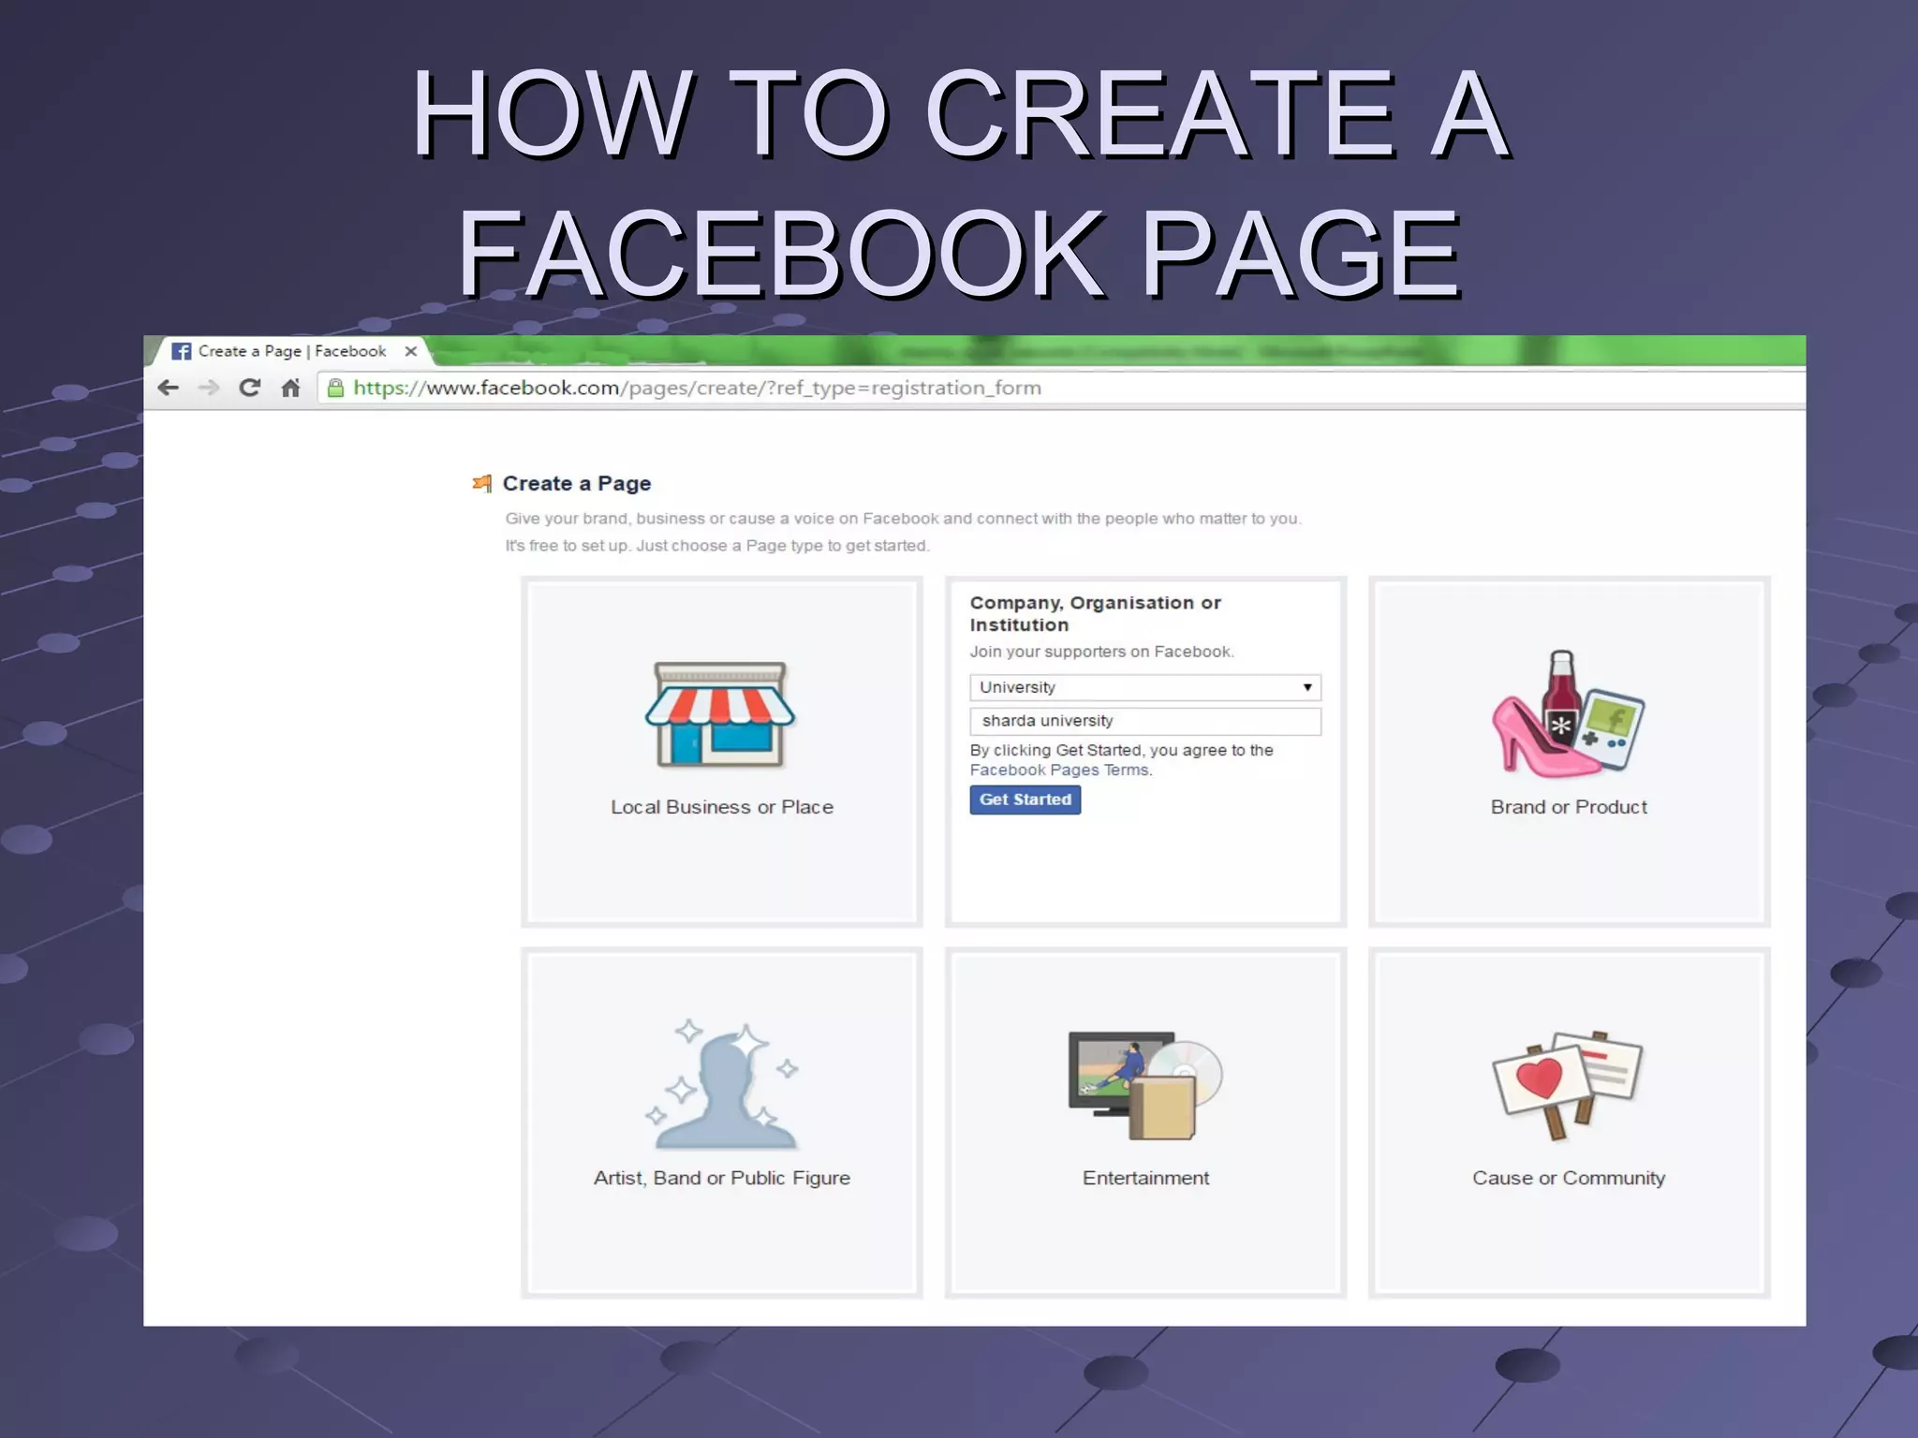Open the Facebook Pages Terms link
This screenshot has height=1438, width=1918.
coord(1059,770)
